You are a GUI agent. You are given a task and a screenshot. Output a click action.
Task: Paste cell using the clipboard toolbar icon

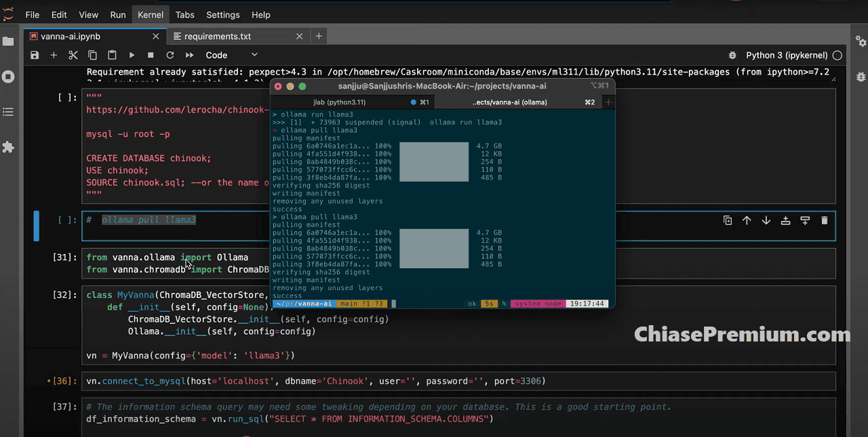click(x=112, y=55)
